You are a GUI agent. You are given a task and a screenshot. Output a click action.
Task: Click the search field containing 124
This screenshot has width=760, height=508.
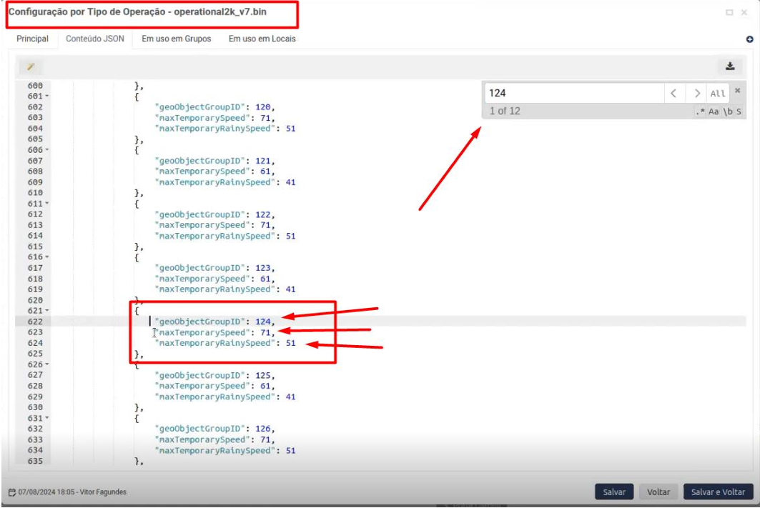tap(572, 94)
